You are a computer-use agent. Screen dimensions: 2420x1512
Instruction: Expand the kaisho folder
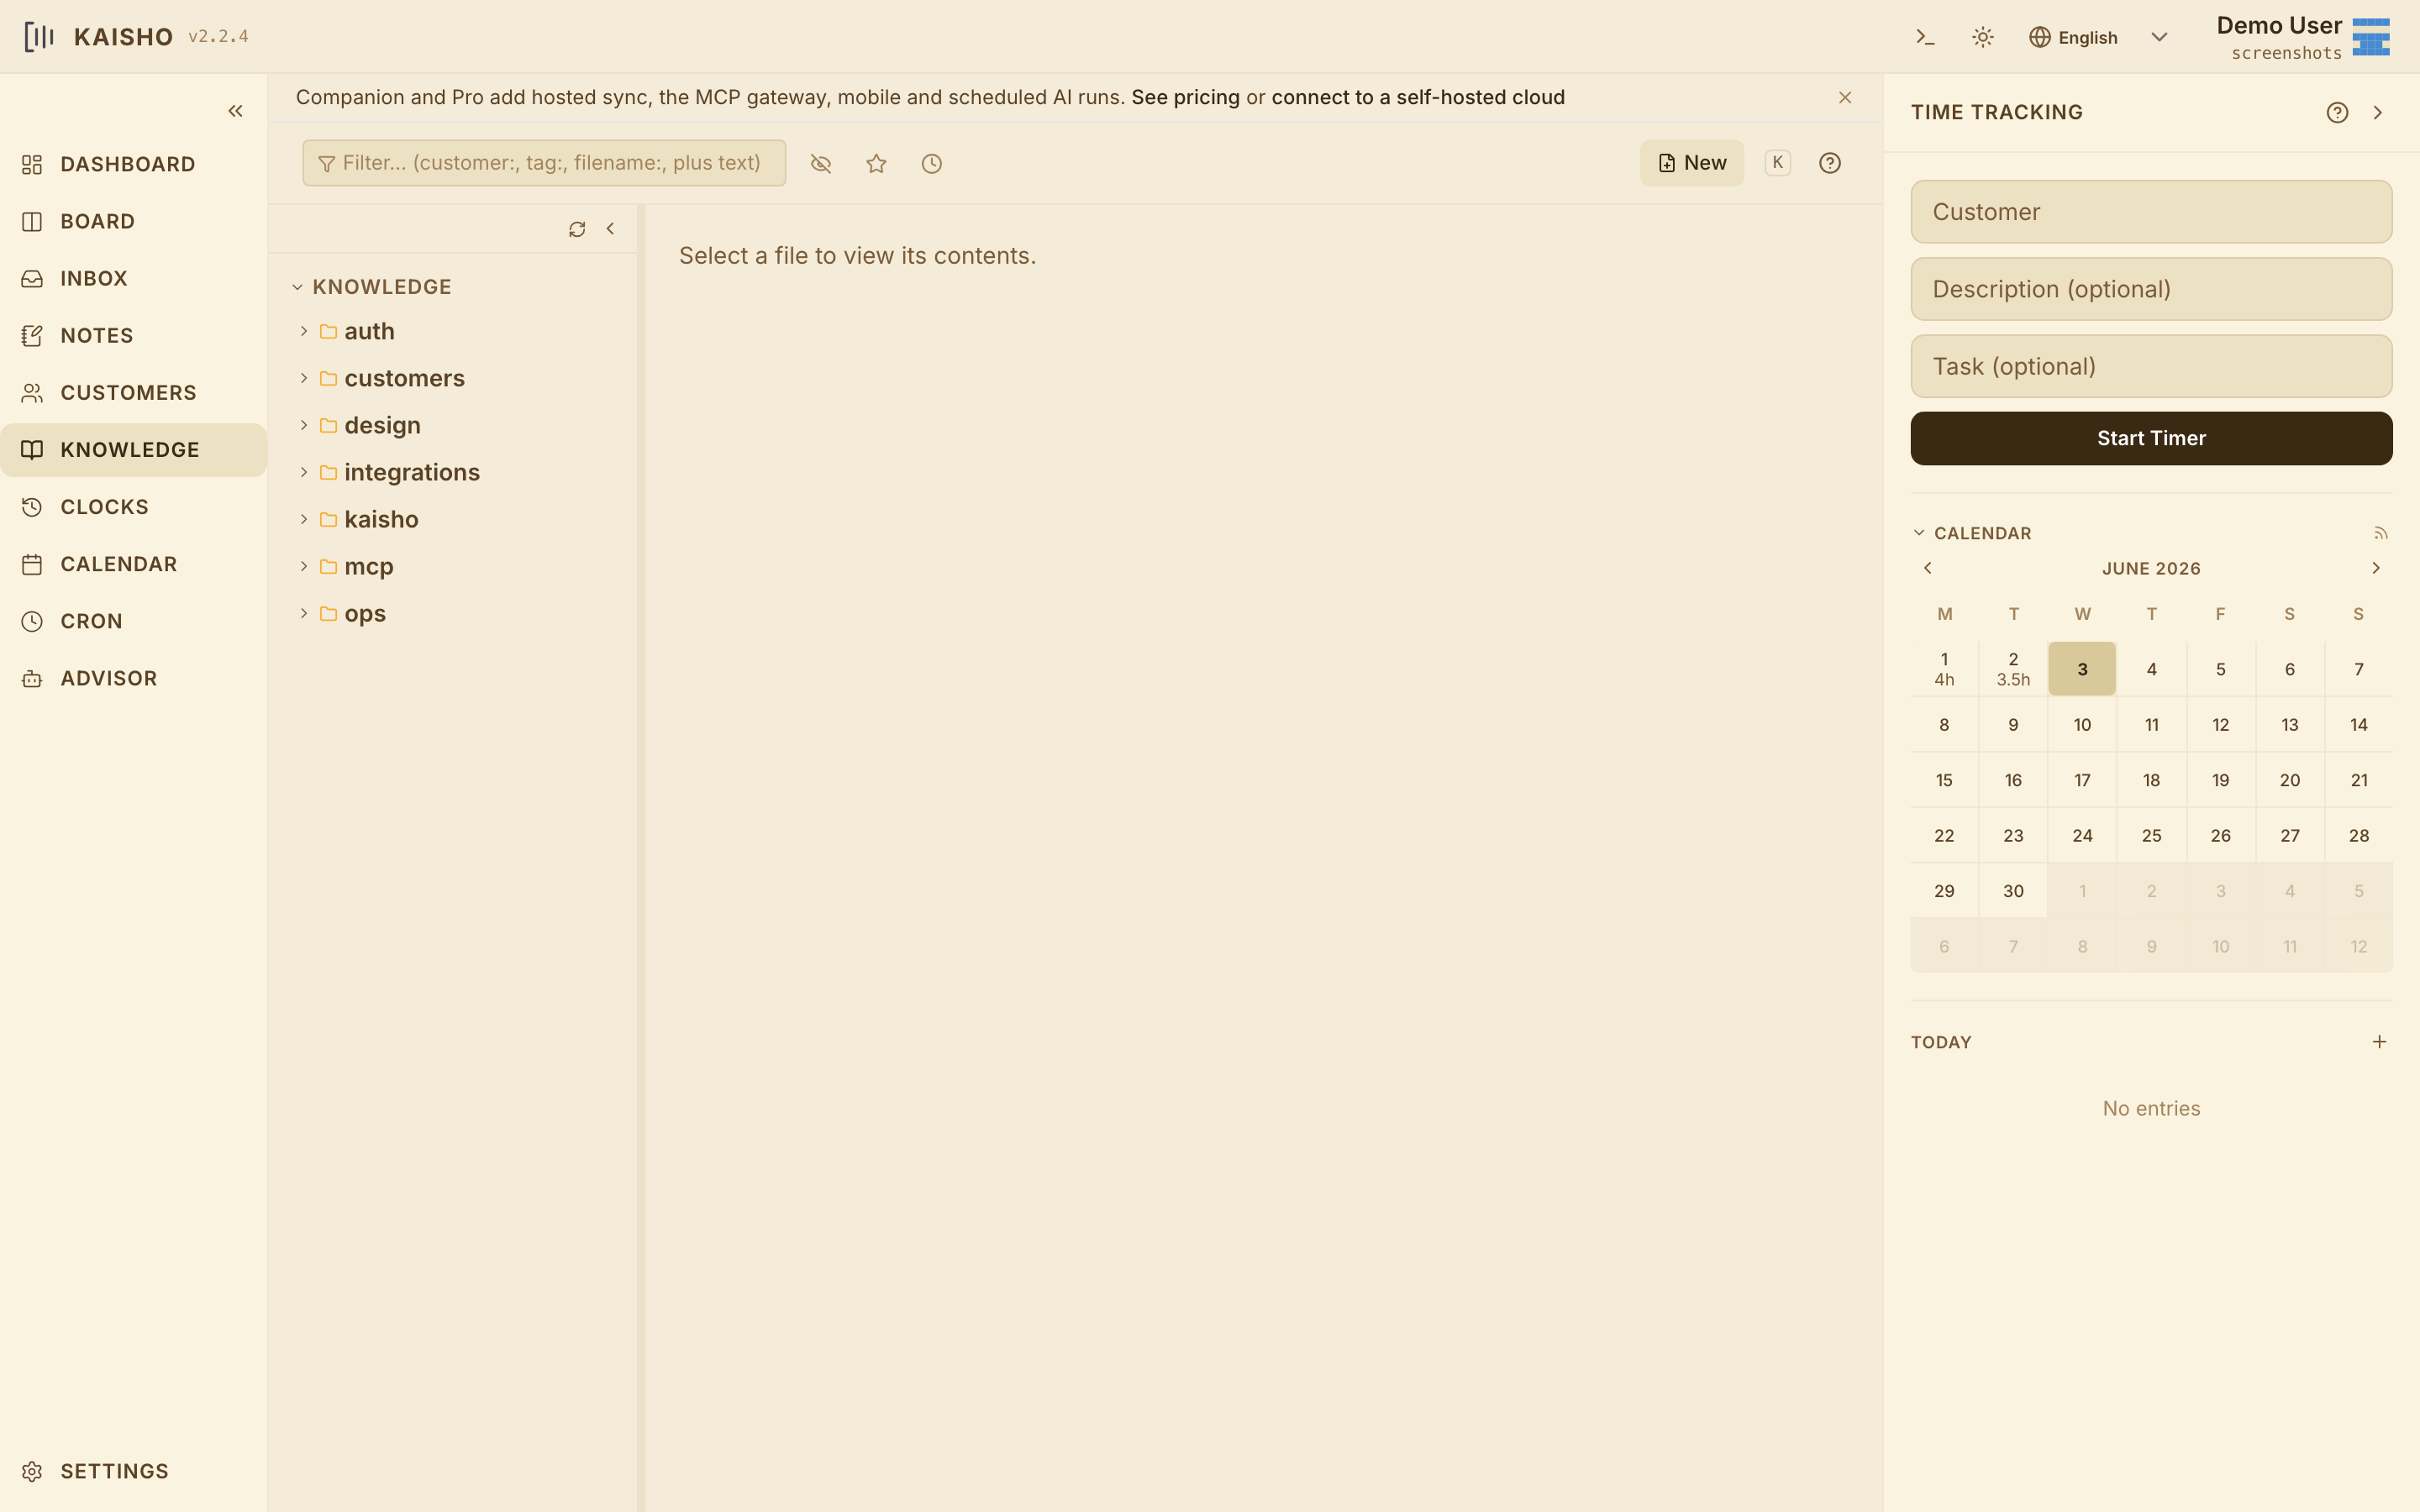pyautogui.click(x=304, y=519)
